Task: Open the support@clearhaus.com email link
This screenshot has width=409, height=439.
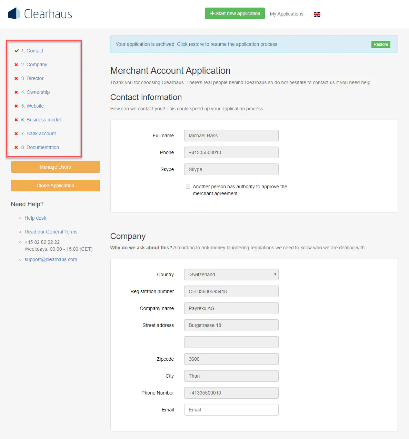Action: coord(51,259)
